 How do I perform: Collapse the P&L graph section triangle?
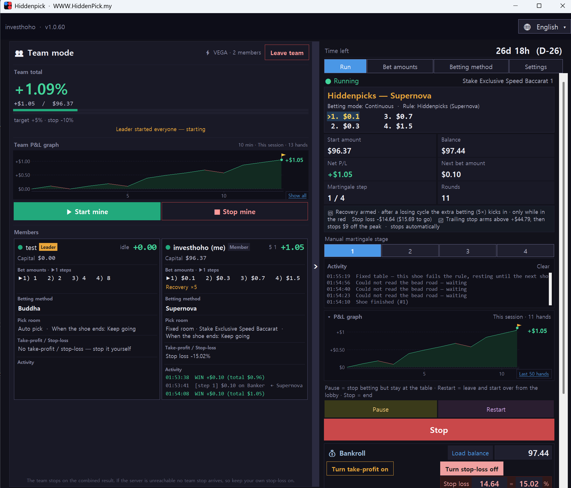coord(329,317)
